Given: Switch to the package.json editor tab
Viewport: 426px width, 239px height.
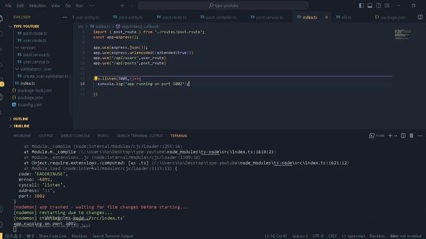Looking at the screenshot, I should click(393, 17).
